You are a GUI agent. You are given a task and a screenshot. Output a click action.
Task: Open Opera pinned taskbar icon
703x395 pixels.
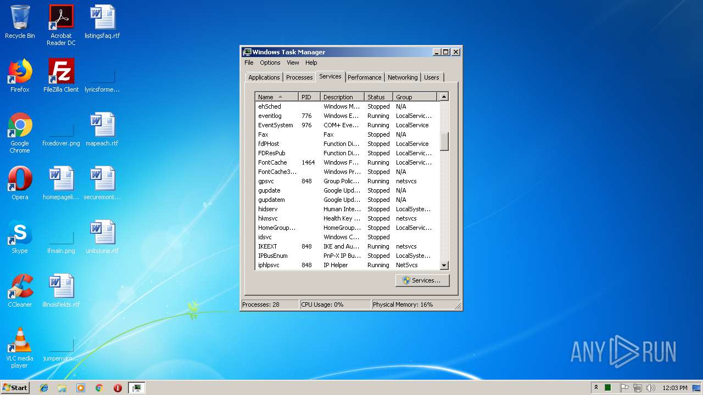click(x=118, y=388)
